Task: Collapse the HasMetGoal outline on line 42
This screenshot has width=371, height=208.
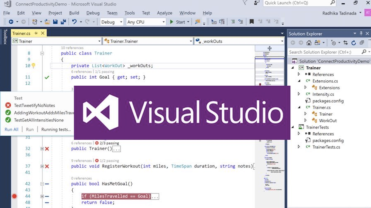Action: pos(42,184)
